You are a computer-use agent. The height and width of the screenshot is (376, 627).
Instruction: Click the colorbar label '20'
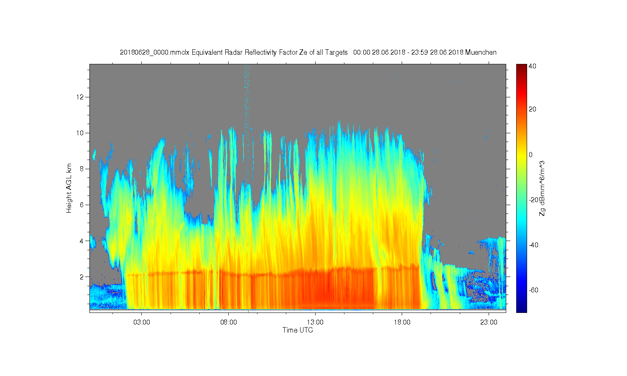coord(533,109)
